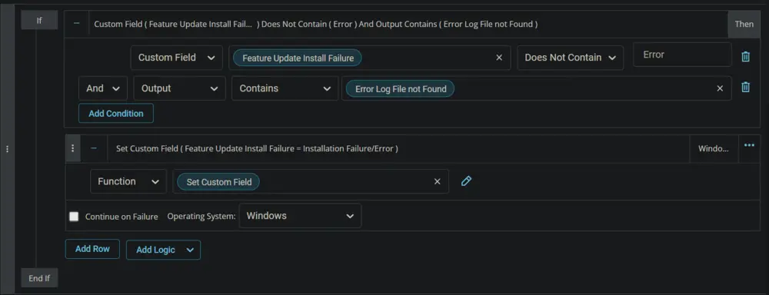The image size is (769, 295).
Task: Select the End If block label
Action: click(39, 278)
